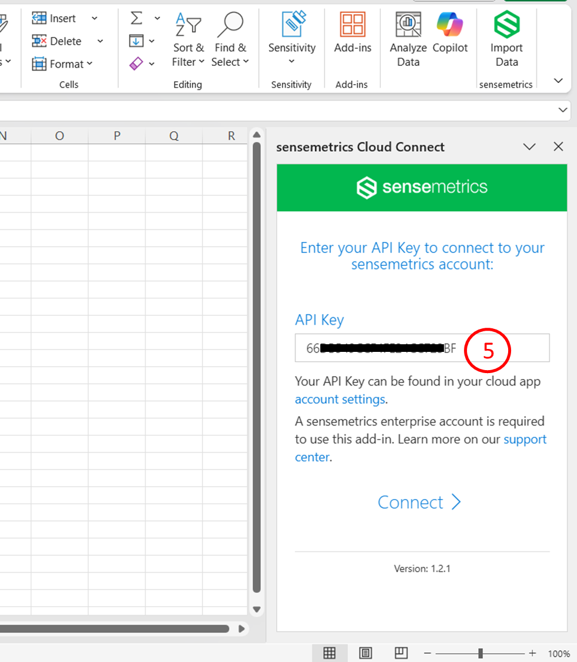Expand the Fill dropdown arrow
The image size is (577, 662).
coord(152,41)
